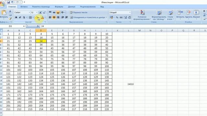Open Число group dialog launcher
The image size is (207, 116).
coord(130,22)
